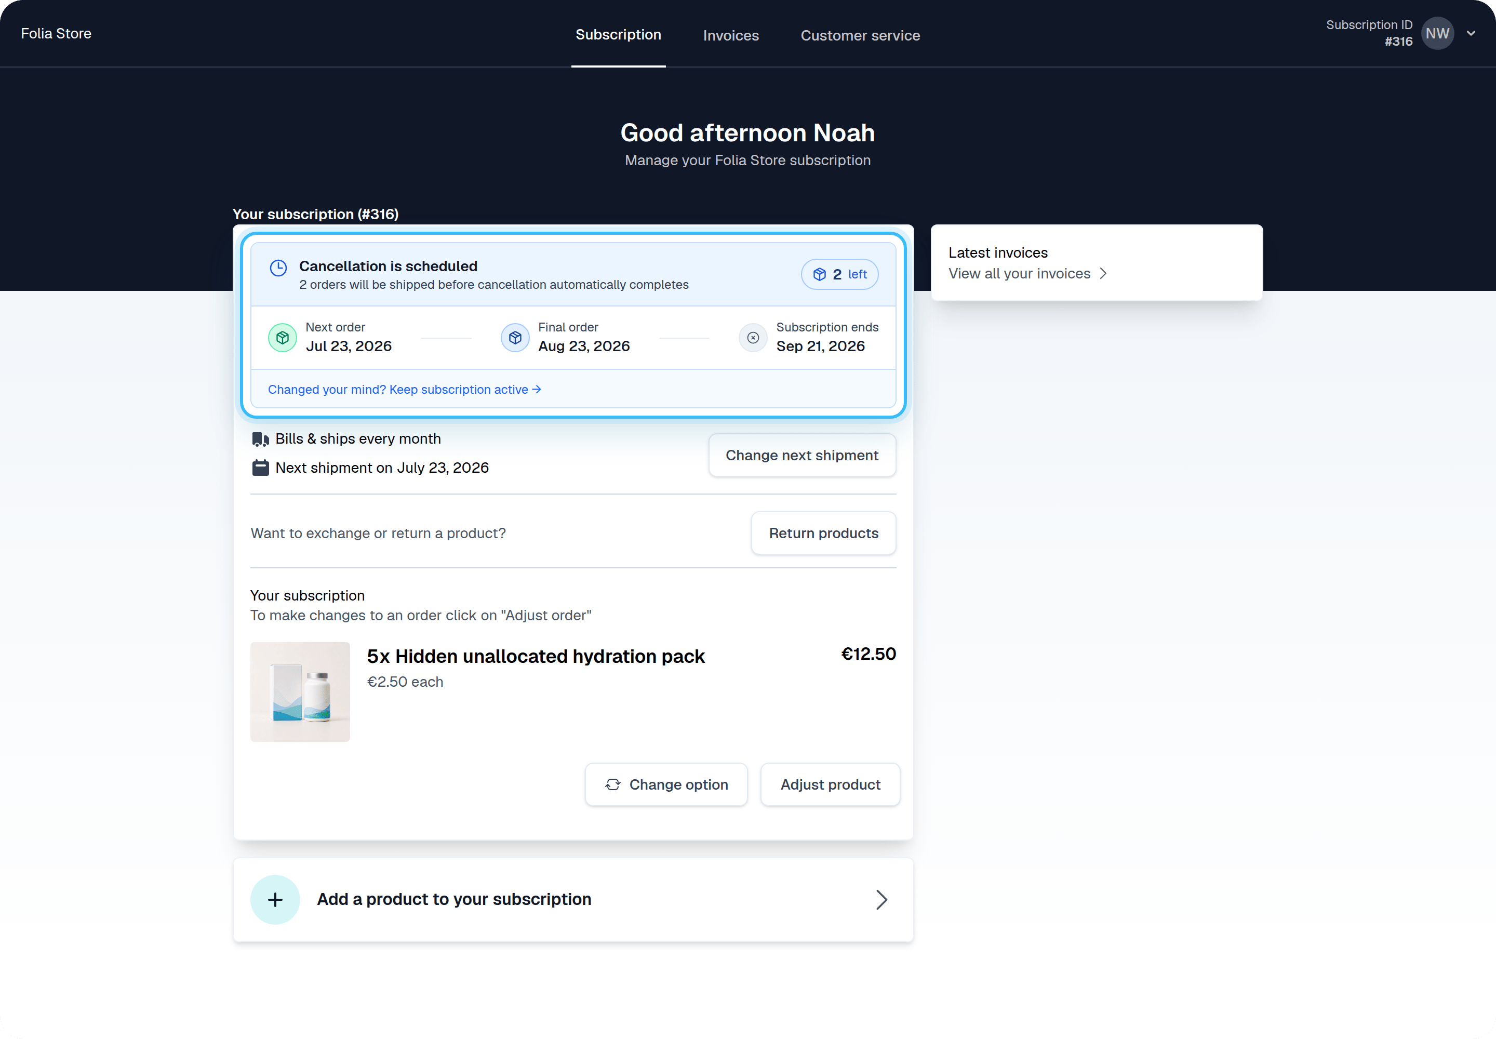The height and width of the screenshot is (1039, 1496).
Task: Click the arrow after Keep subscription active
Action: pyautogui.click(x=537, y=389)
